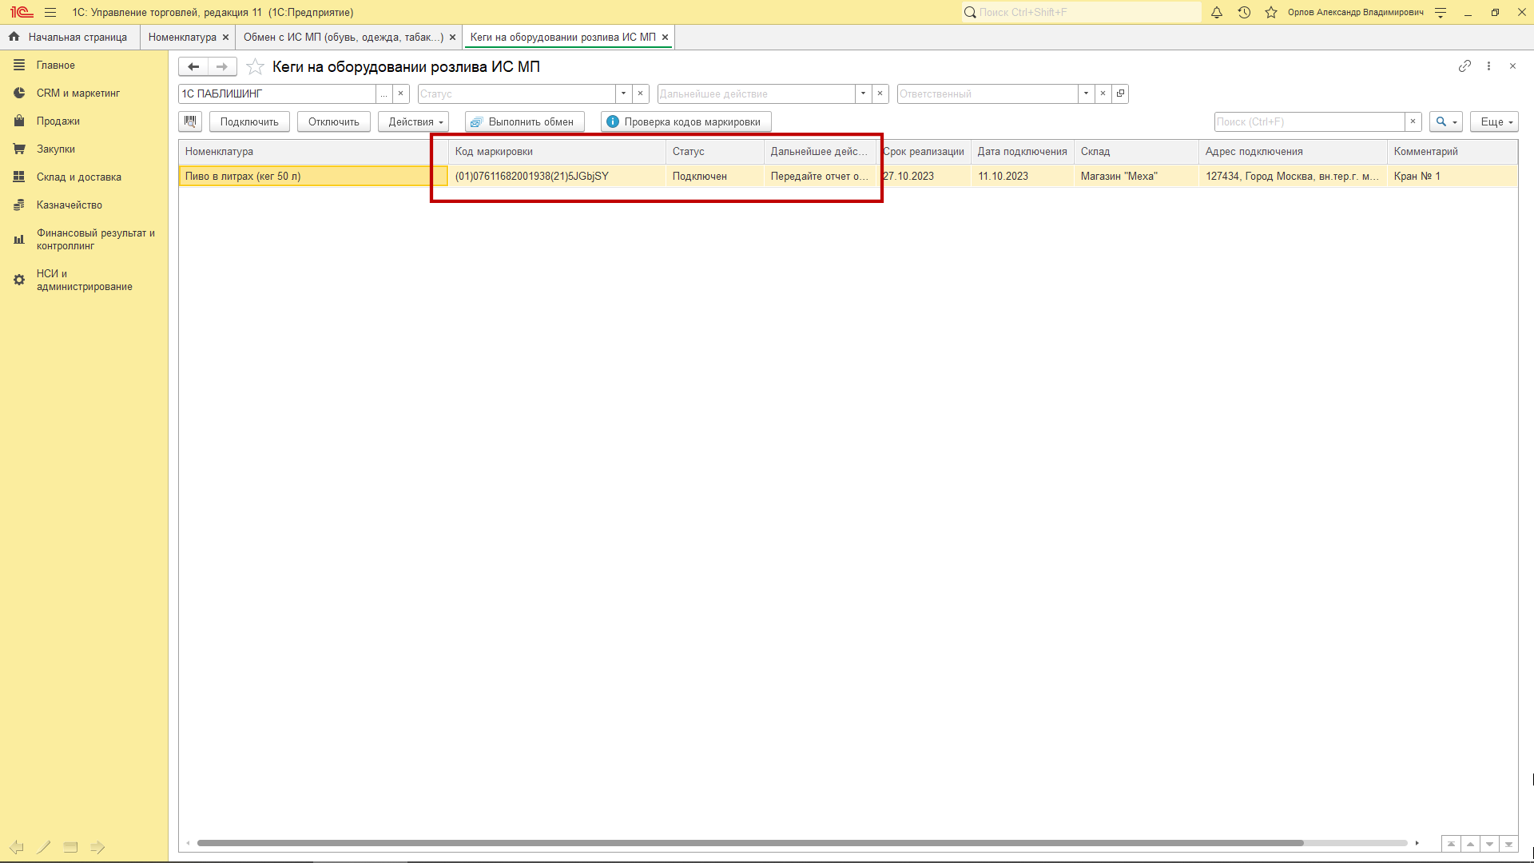Go forward with the right arrow button
The image size is (1534, 863).
tap(222, 66)
